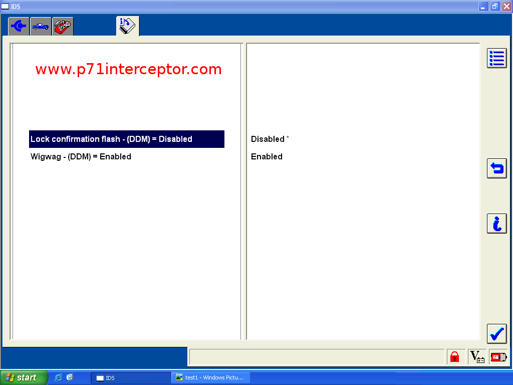The height and width of the screenshot is (385, 513).
Task: Open the system connector tab icon
Action: pyautogui.click(x=19, y=26)
